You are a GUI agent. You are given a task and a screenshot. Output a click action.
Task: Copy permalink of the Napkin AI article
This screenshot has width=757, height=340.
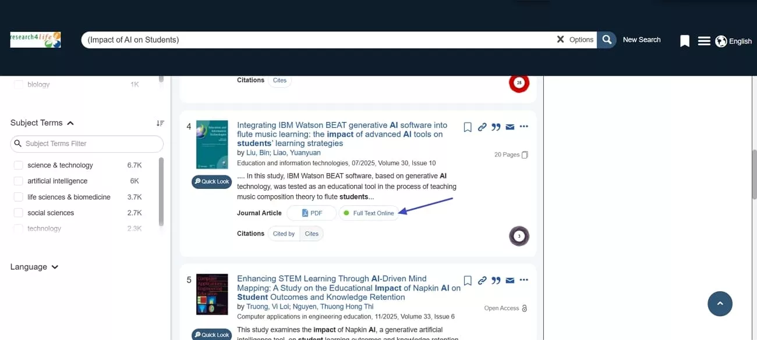pos(482,280)
